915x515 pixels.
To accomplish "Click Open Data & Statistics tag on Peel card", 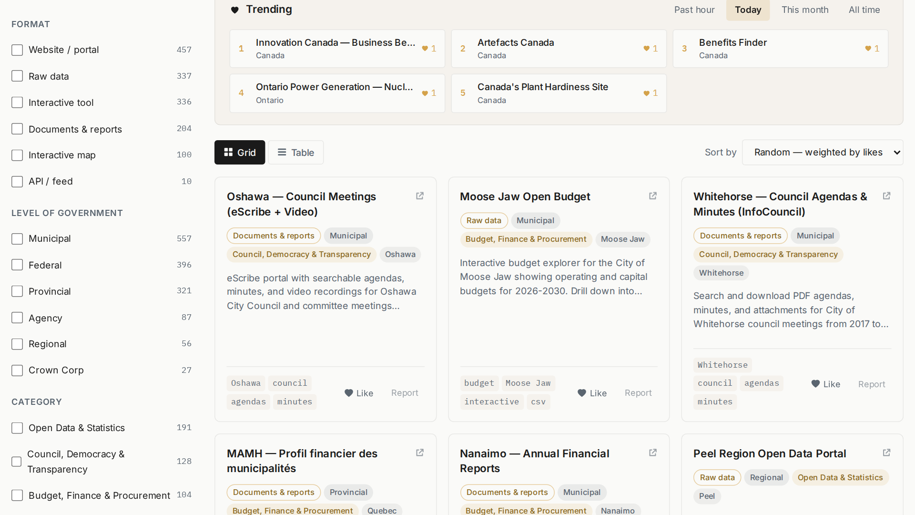I will click(x=840, y=477).
